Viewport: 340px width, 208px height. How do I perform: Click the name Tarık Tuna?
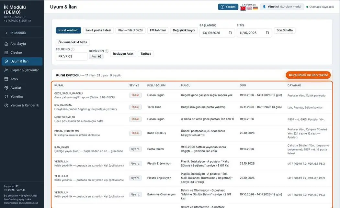point(154,107)
